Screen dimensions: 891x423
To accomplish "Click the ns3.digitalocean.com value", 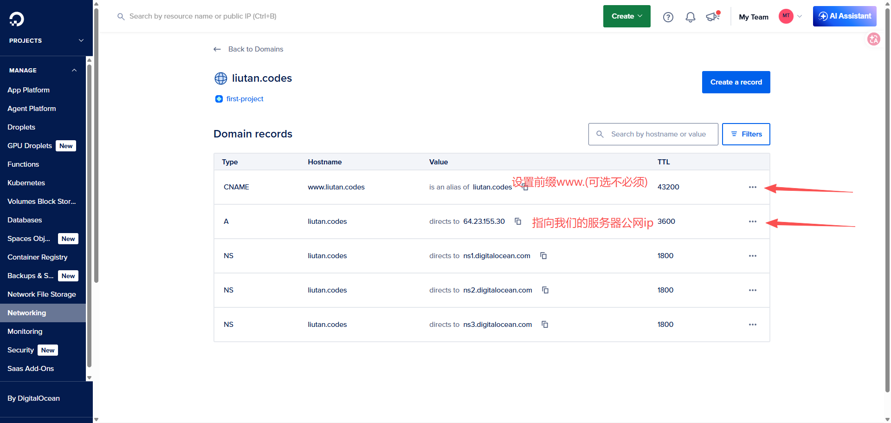I will [497, 325].
